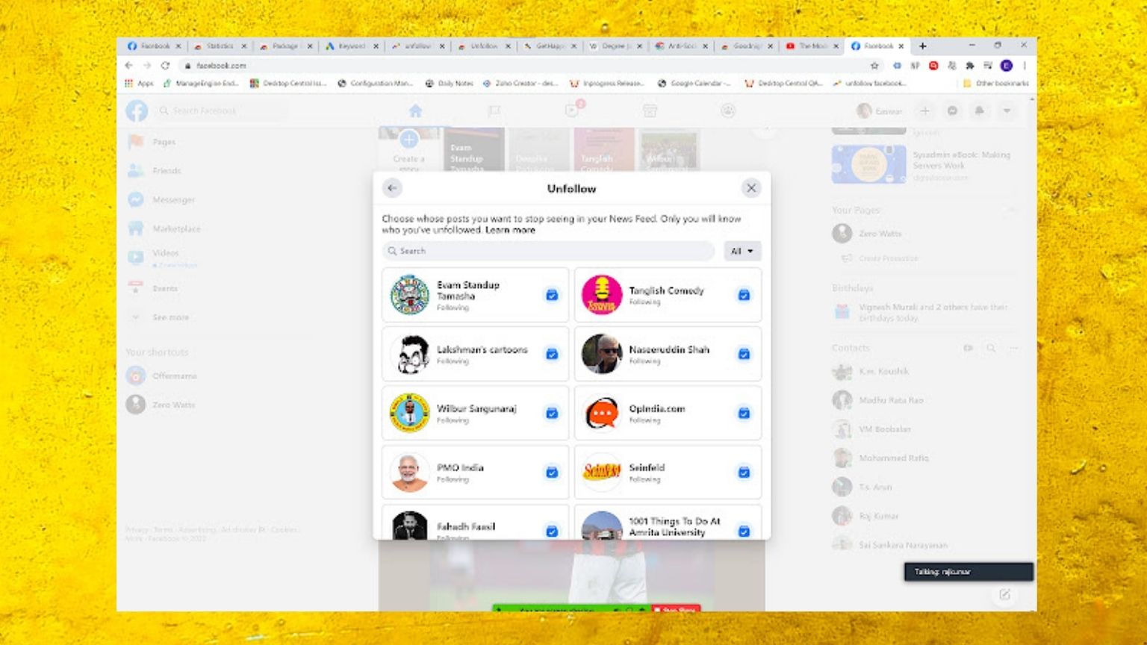Screen dimensions: 1147x645
Task: Switch to the GetHapp tab
Action: 550,46
